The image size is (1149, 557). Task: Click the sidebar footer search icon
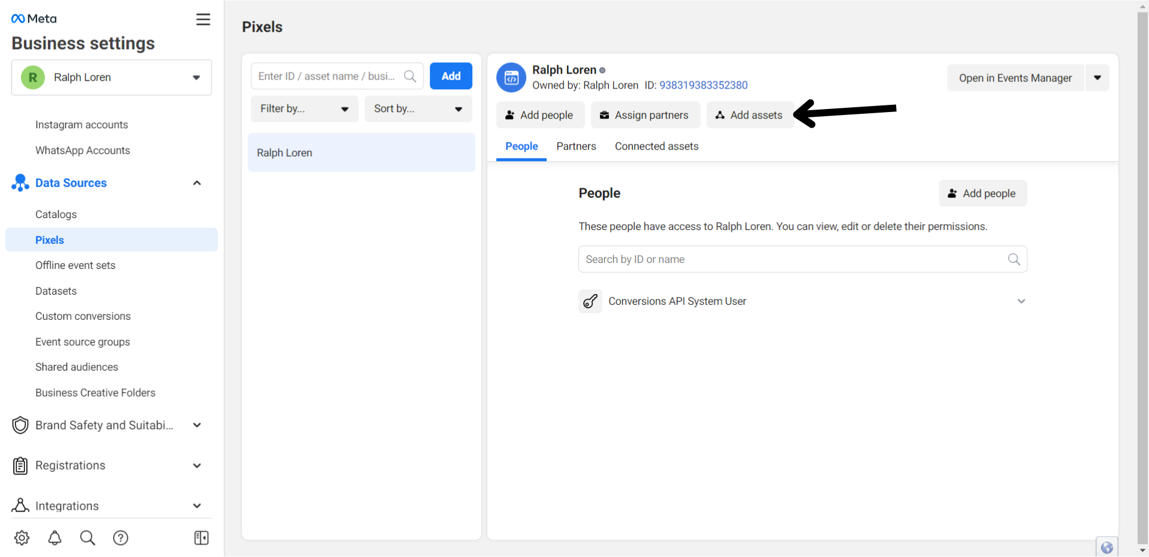(88, 538)
